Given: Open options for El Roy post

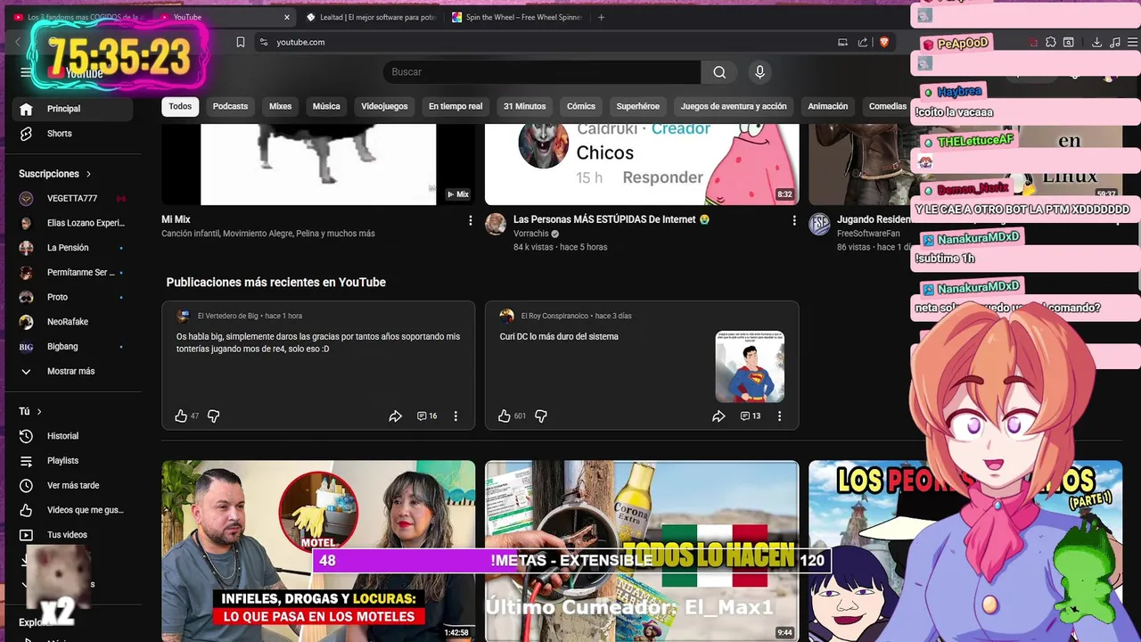Looking at the screenshot, I should tap(779, 416).
